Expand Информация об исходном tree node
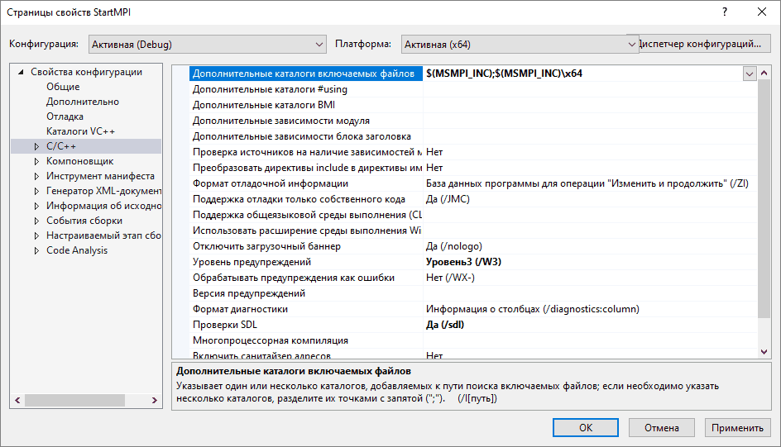781x447 pixels. coord(36,206)
